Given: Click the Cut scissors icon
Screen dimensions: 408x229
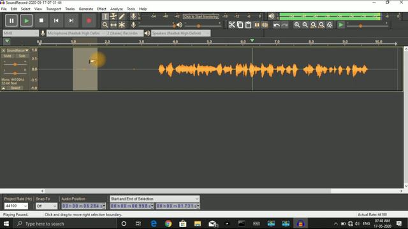Looking at the screenshot, I should point(231,25).
